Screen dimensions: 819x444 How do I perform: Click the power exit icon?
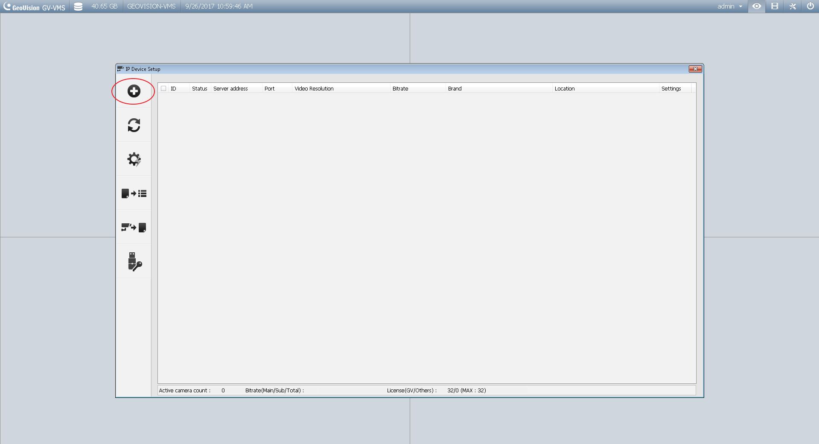click(x=810, y=6)
